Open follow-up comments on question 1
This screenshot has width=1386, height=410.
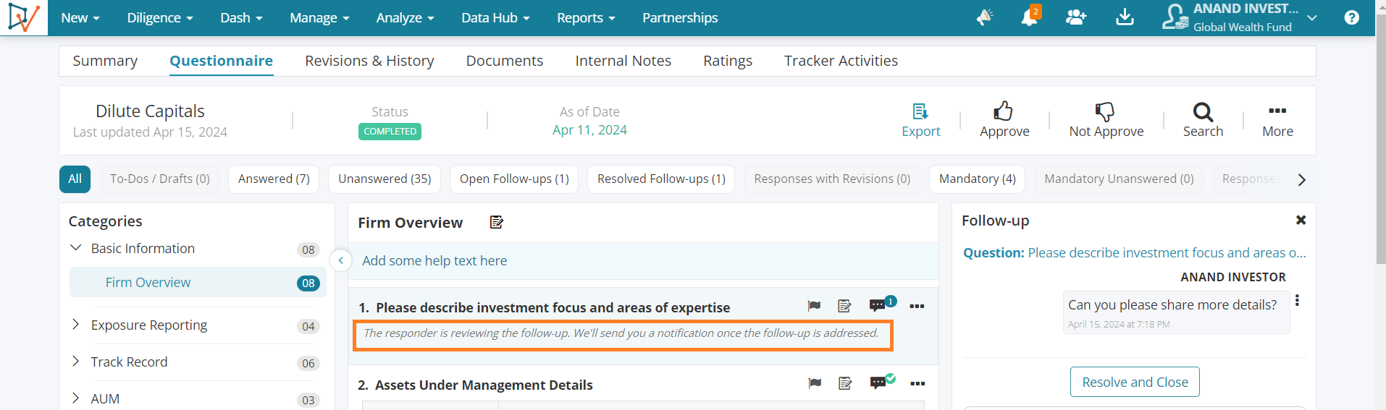[878, 305]
